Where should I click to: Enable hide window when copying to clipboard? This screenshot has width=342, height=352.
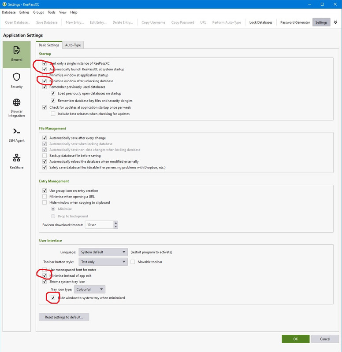coord(45,202)
